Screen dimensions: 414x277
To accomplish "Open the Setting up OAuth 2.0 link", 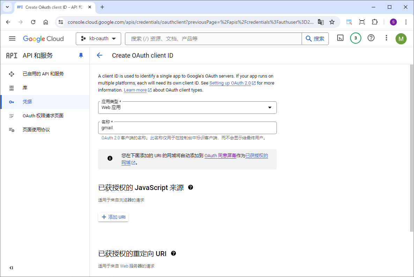I will [x=230, y=83].
